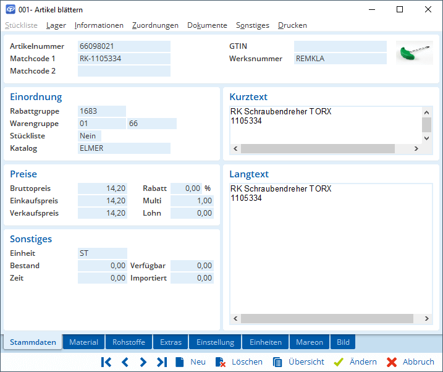Image resolution: width=443 pixels, height=372 pixels.
Task: Open the Übersicht overview list
Action: tap(298, 362)
